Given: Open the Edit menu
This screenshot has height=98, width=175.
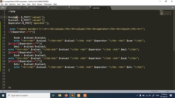Looking at the screenshot, I should point(6,4).
